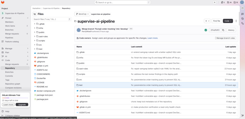Screen dimensions: 245x119
Task: Click the Search or go to field
Action: pyautogui.click(x=122, y=2)
